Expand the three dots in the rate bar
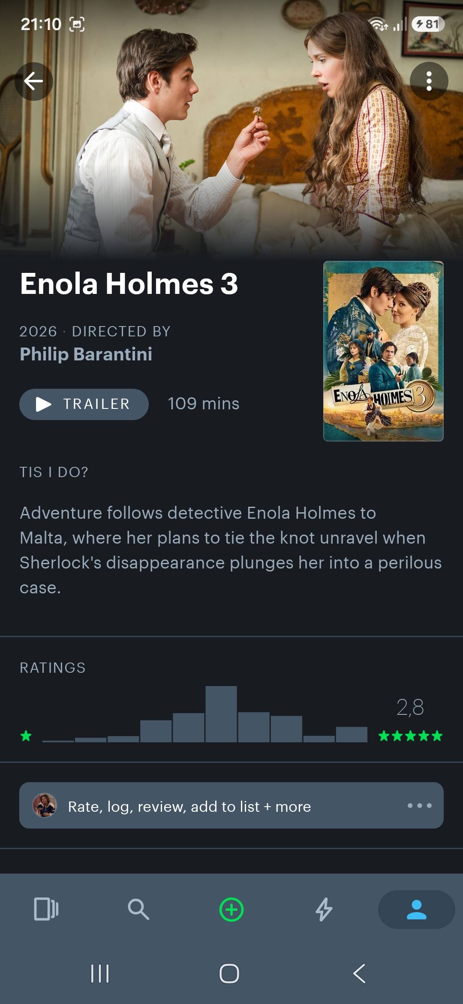Screen dimensions: 463x1004 419,805
